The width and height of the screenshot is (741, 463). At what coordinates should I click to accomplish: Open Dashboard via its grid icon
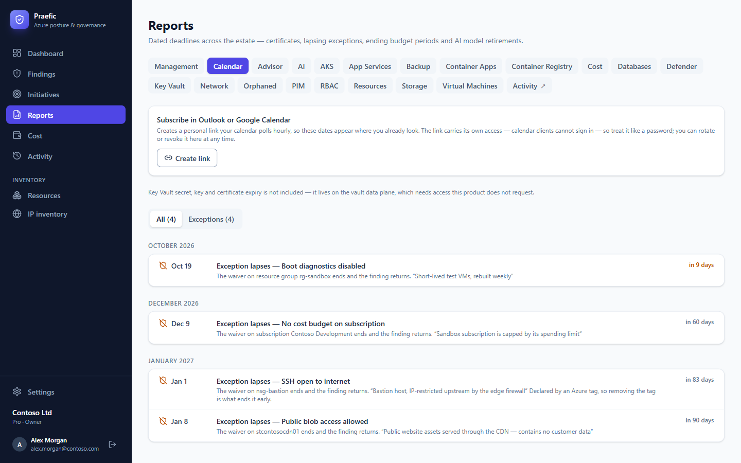click(17, 53)
